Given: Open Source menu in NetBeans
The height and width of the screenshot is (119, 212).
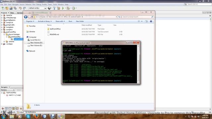Looking at the screenshot, I should [22, 4].
